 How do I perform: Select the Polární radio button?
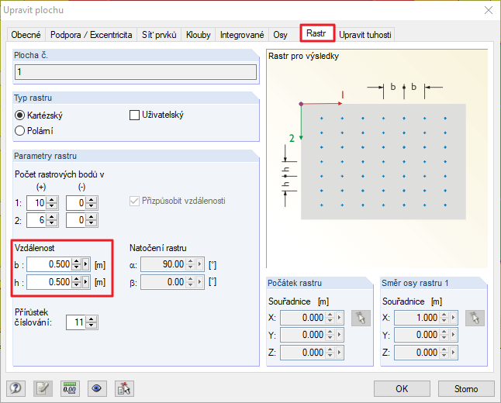pyautogui.click(x=20, y=131)
